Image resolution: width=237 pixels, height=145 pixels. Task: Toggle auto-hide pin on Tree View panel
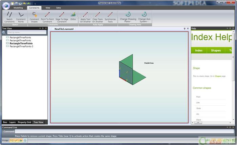pos(43,28)
